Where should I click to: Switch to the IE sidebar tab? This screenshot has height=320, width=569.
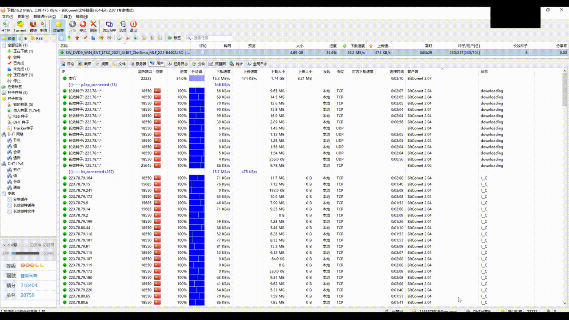click(23, 39)
